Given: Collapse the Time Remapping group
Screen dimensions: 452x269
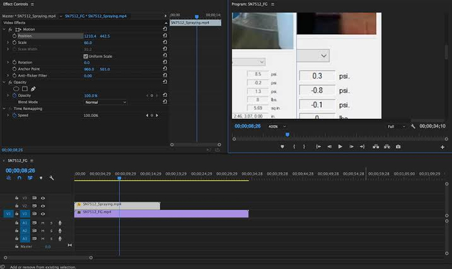Looking at the screenshot, I should (x=4, y=109).
